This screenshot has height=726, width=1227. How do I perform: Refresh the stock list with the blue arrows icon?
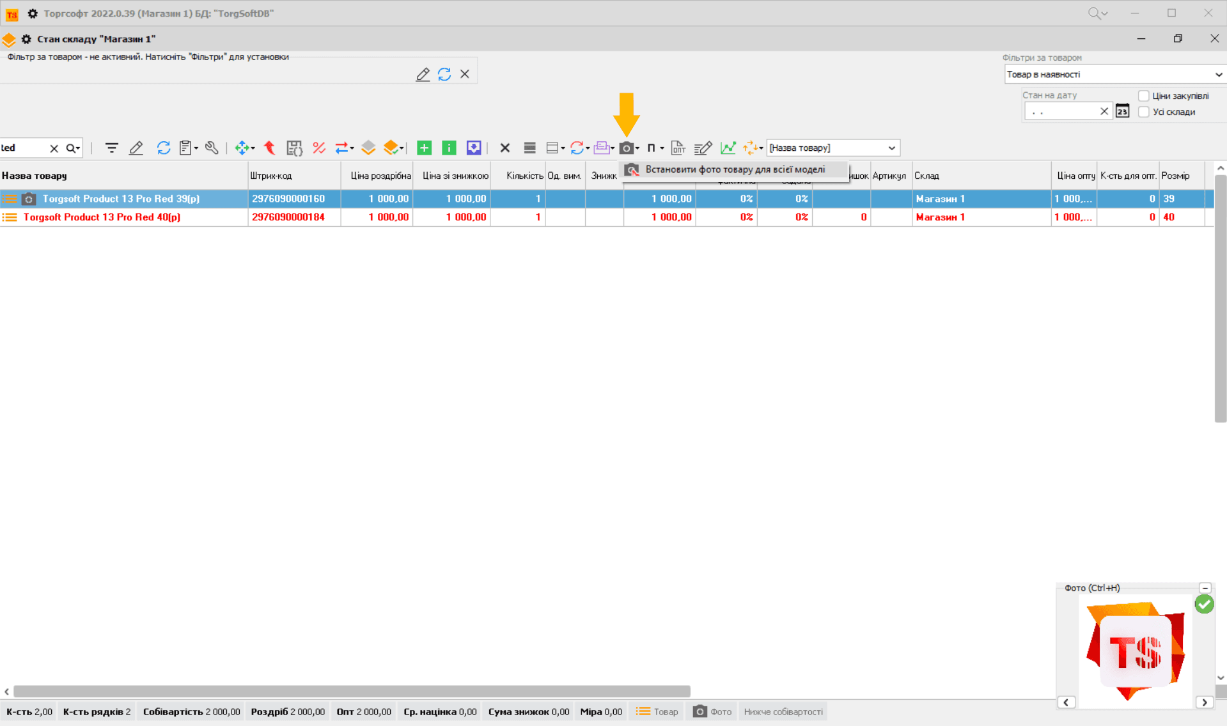(163, 148)
